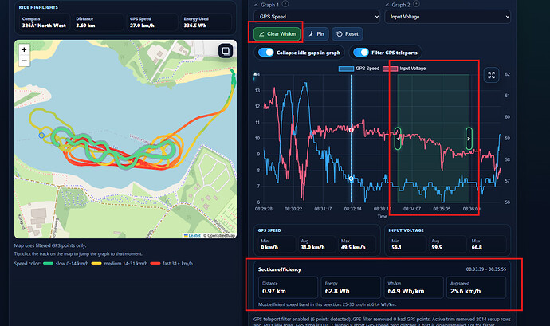The image size is (550, 326).
Task: Click the pinned cursor point on the voltage line
Action: click(x=351, y=130)
